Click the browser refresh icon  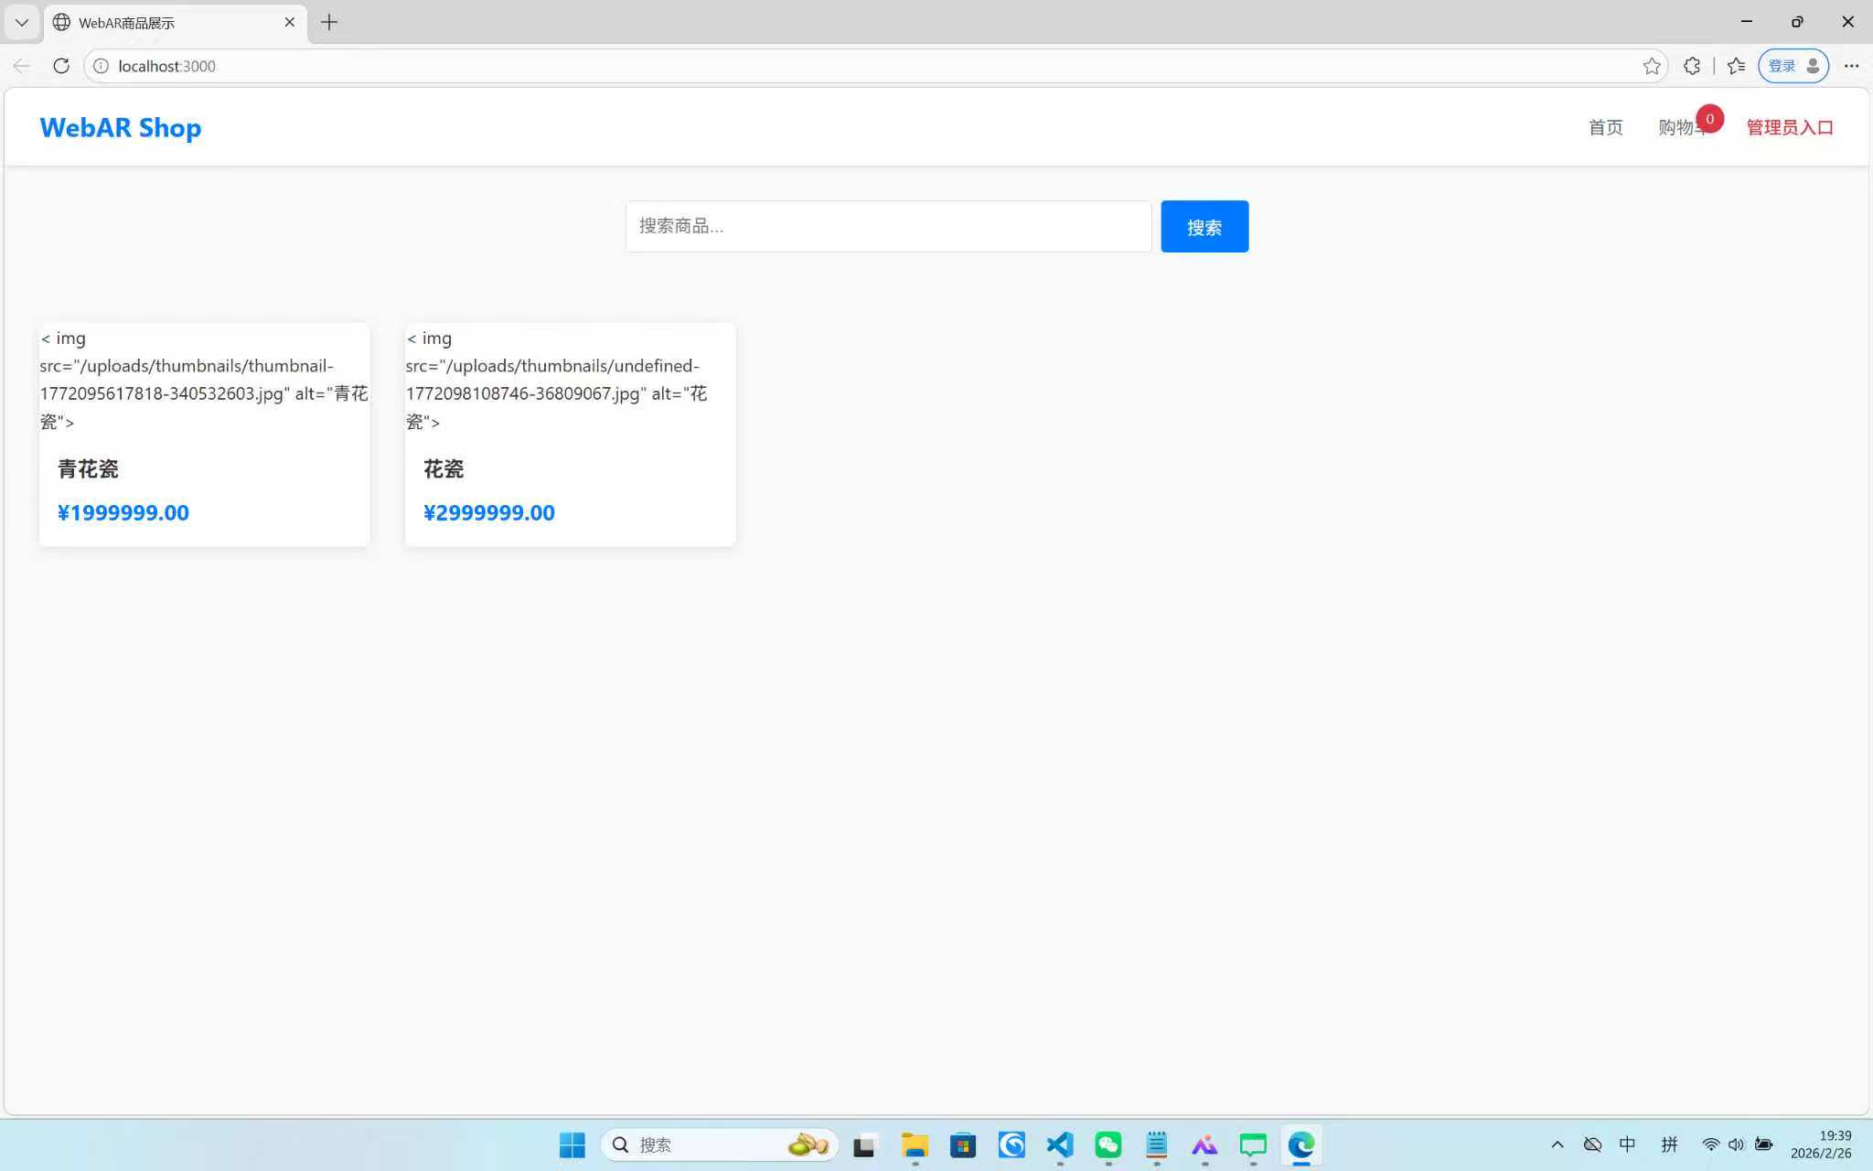[x=61, y=66]
